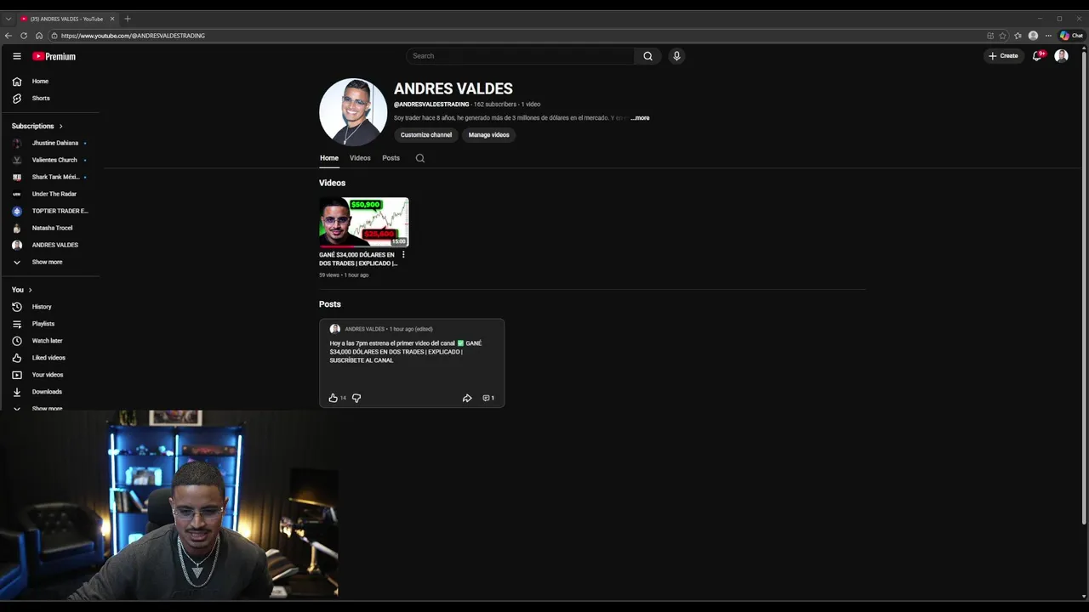Open browser split-screen apps icon in address bar
1089x612 pixels.
pos(990,36)
